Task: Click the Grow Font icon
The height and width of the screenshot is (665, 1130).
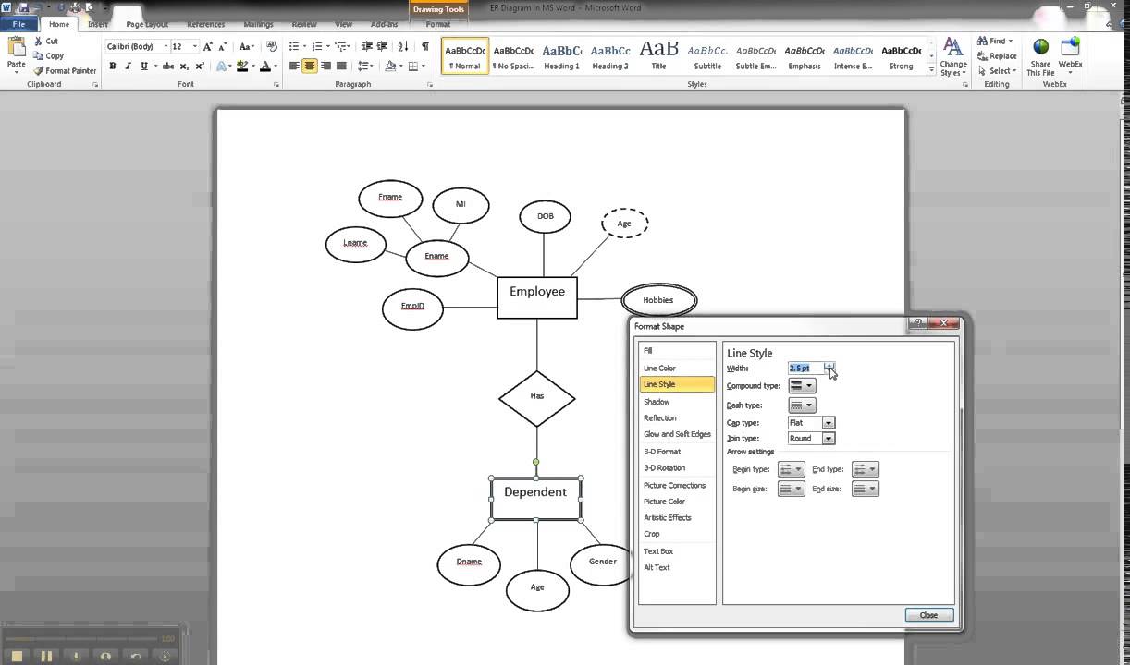Action: pos(207,46)
